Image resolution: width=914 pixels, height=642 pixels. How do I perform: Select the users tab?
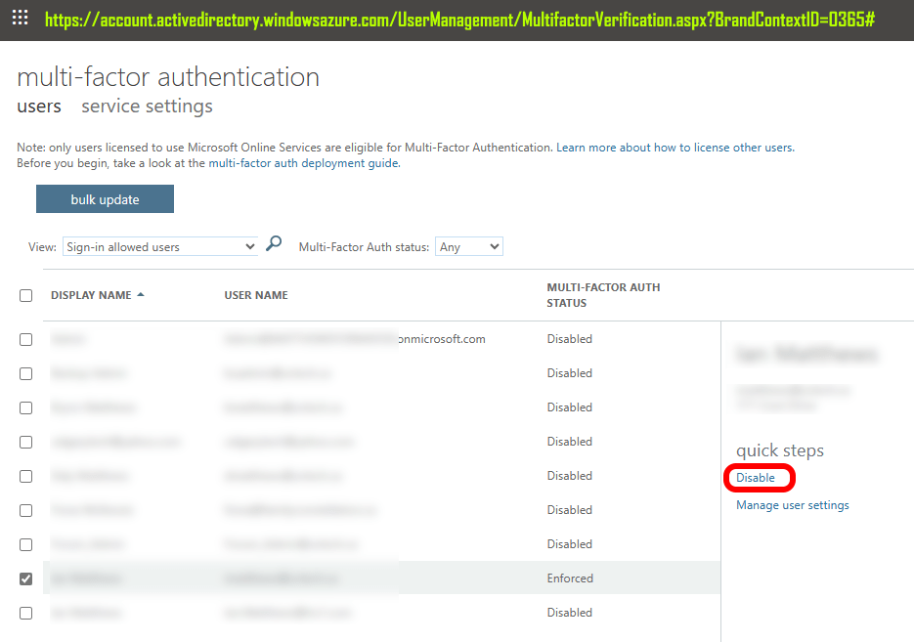[39, 107]
